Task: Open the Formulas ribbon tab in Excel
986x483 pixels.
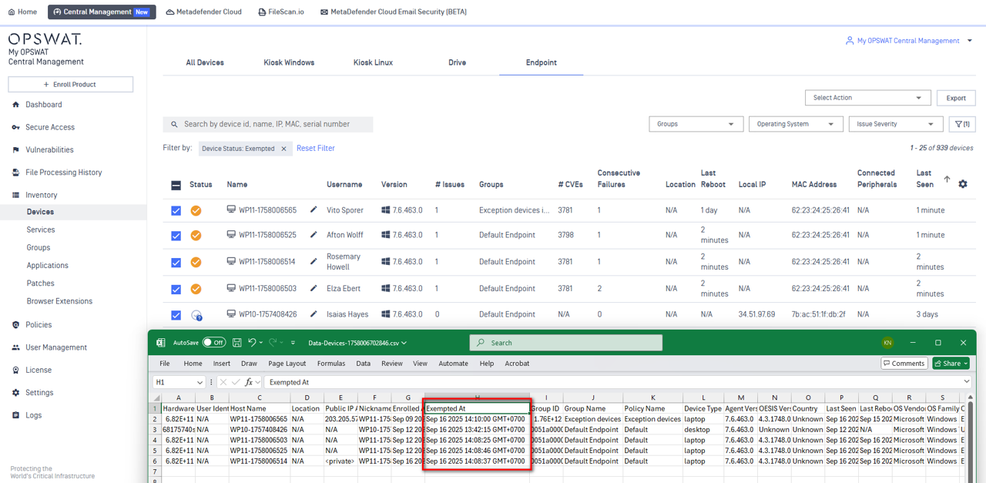Action: tap(330, 364)
